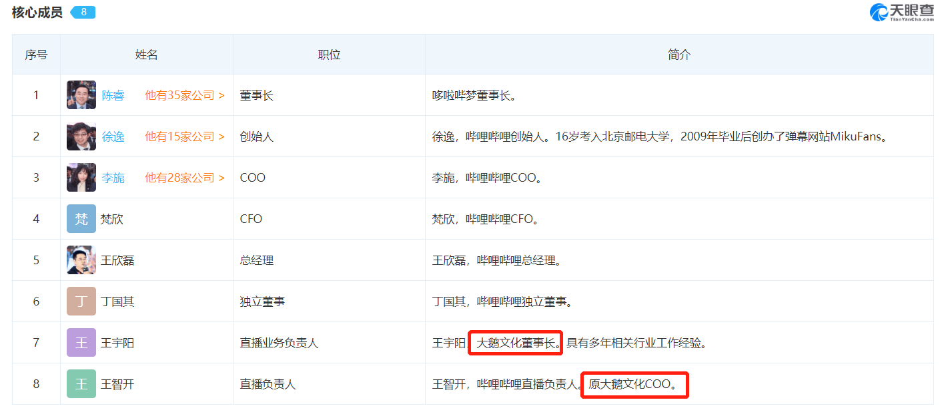Viewport: 944px width, 414px height.
Task: Select the description 梵欣，哔哩哔哩CFO。
Action: [486, 219]
